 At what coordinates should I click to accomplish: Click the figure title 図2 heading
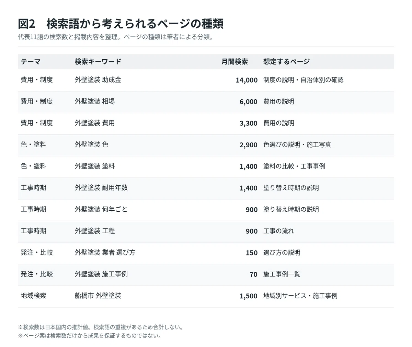coord(121,24)
